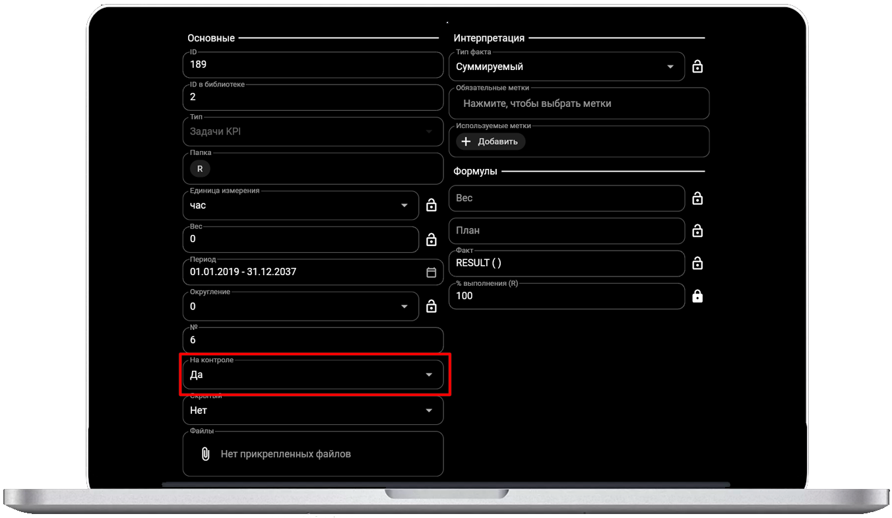Click the Обязательные метки selection field

[579, 104]
